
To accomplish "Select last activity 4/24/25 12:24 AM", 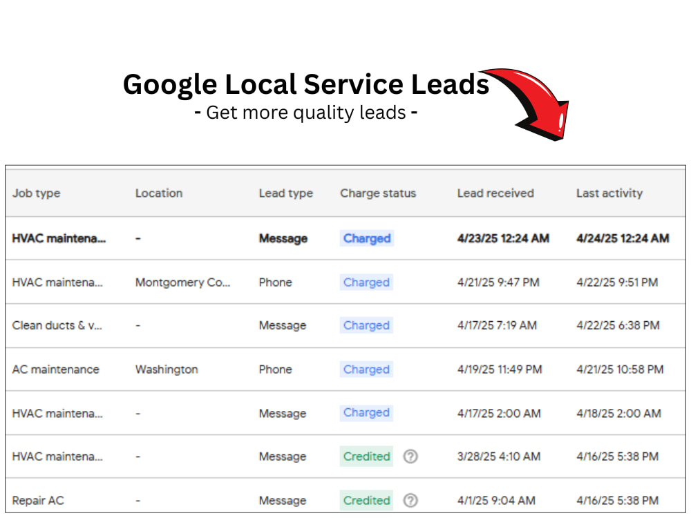I will click(x=623, y=238).
